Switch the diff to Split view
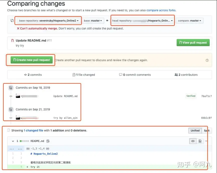The height and width of the screenshot is (173, 217). (x=207, y=130)
